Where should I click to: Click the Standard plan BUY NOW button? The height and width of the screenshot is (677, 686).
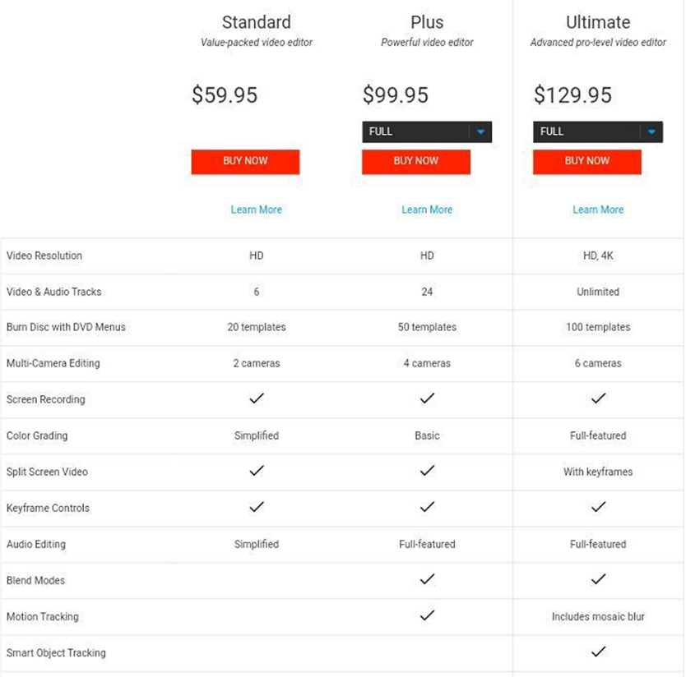(245, 162)
